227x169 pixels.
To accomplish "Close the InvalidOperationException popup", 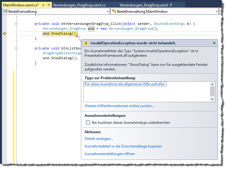I will click(x=214, y=43).
